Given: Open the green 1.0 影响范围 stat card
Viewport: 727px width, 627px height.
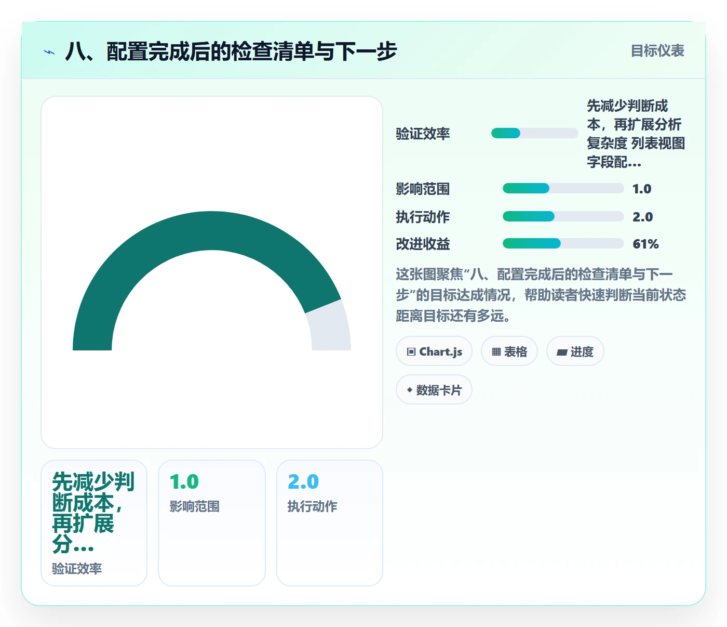Looking at the screenshot, I should point(212,523).
